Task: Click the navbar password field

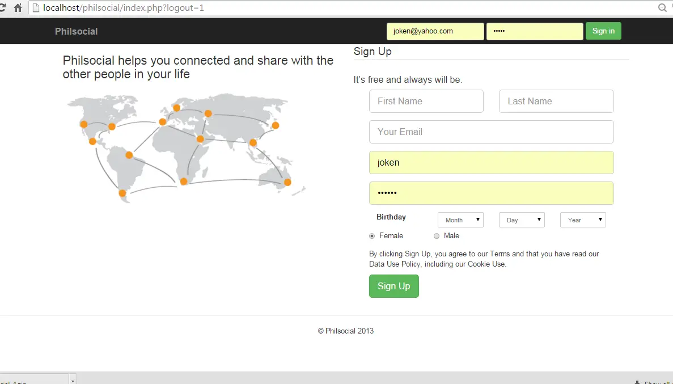Action: (x=535, y=31)
